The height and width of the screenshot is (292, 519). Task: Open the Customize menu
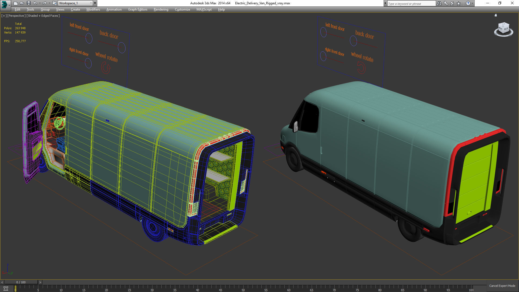click(x=182, y=9)
